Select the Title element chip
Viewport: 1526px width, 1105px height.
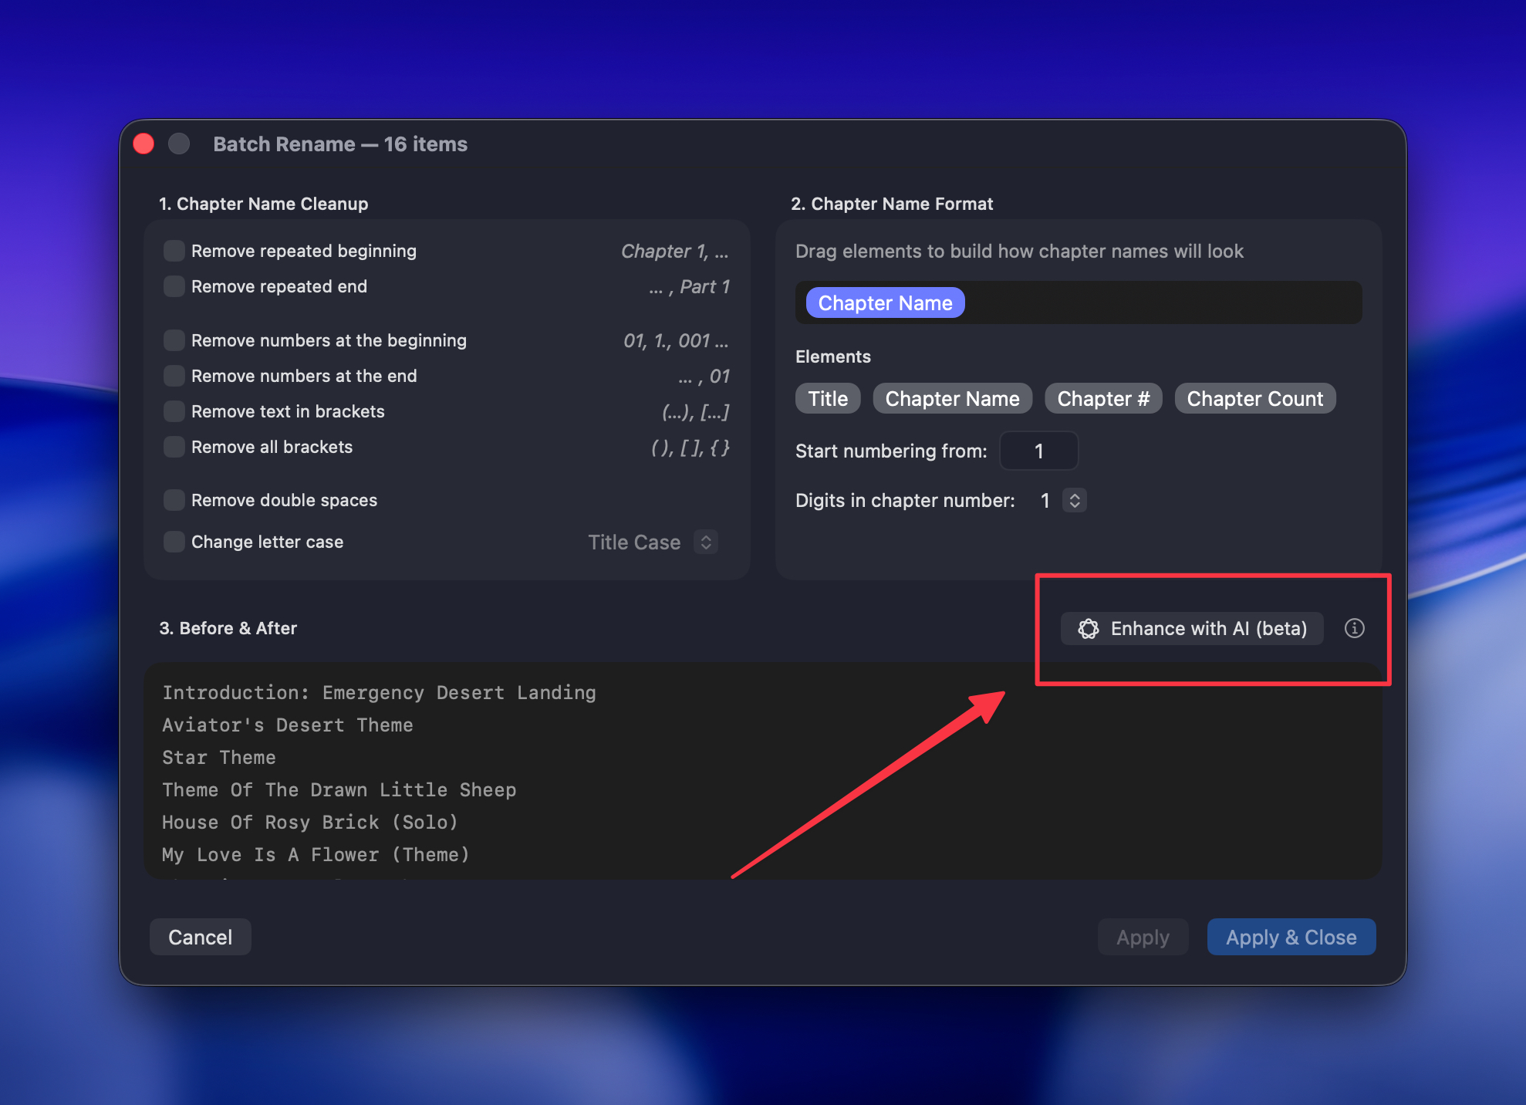point(828,398)
